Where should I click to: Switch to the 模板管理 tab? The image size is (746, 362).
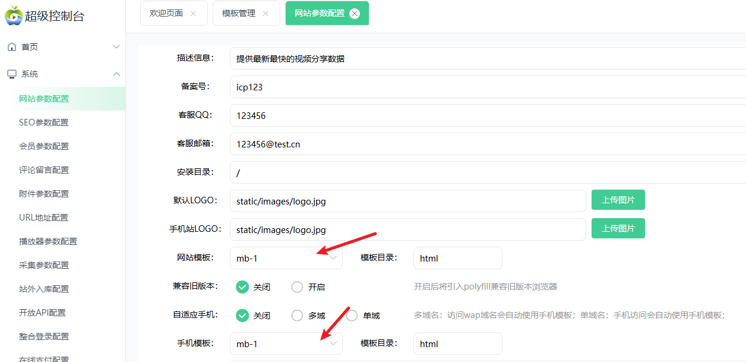(239, 14)
